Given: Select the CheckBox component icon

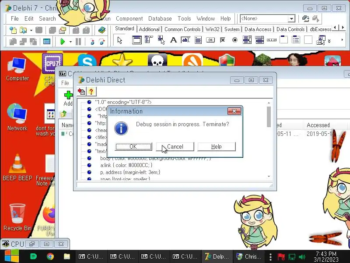Looking at the screenshot, I should (223, 40).
